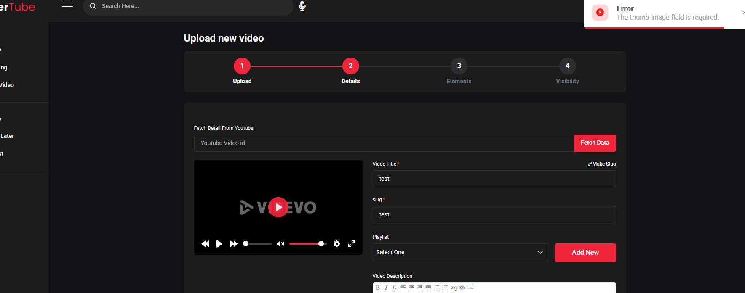Click 'Upload new video' heading
745x293 pixels.
[224, 38]
